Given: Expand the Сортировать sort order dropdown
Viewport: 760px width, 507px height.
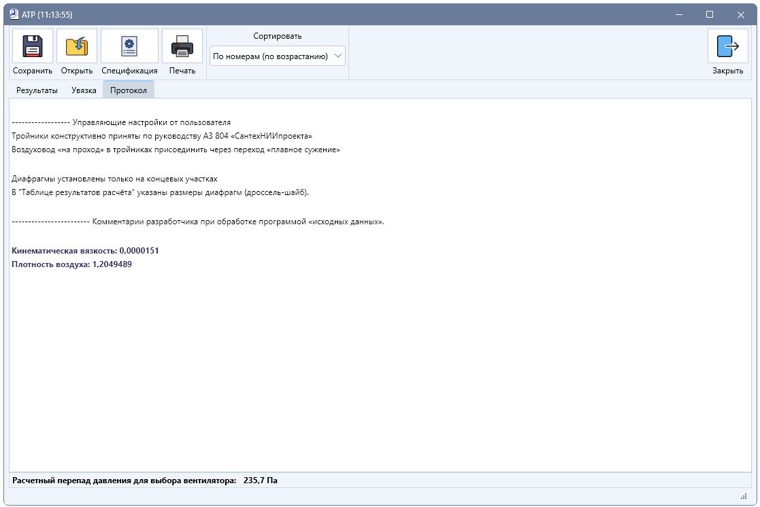Looking at the screenshot, I should tap(277, 56).
